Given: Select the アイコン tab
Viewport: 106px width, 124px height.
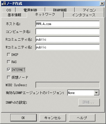Looking at the screenshot, I should click(89, 10).
